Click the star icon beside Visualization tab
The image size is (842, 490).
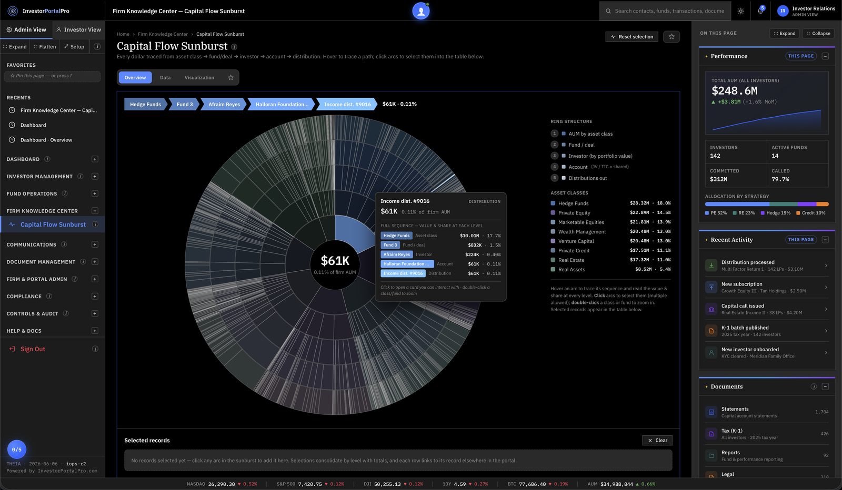pos(230,77)
